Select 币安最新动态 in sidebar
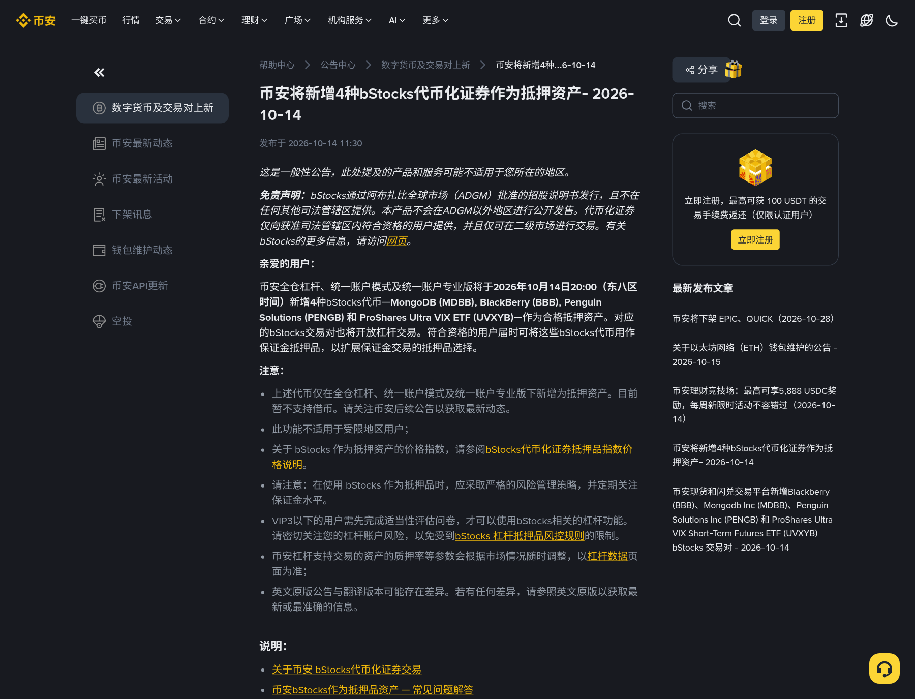 click(152, 143)
